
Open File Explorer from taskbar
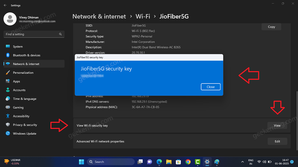point(169,162)
